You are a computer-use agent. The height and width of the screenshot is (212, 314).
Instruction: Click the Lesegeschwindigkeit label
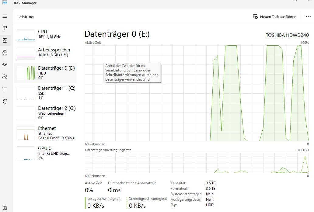(x=104, y=199)
